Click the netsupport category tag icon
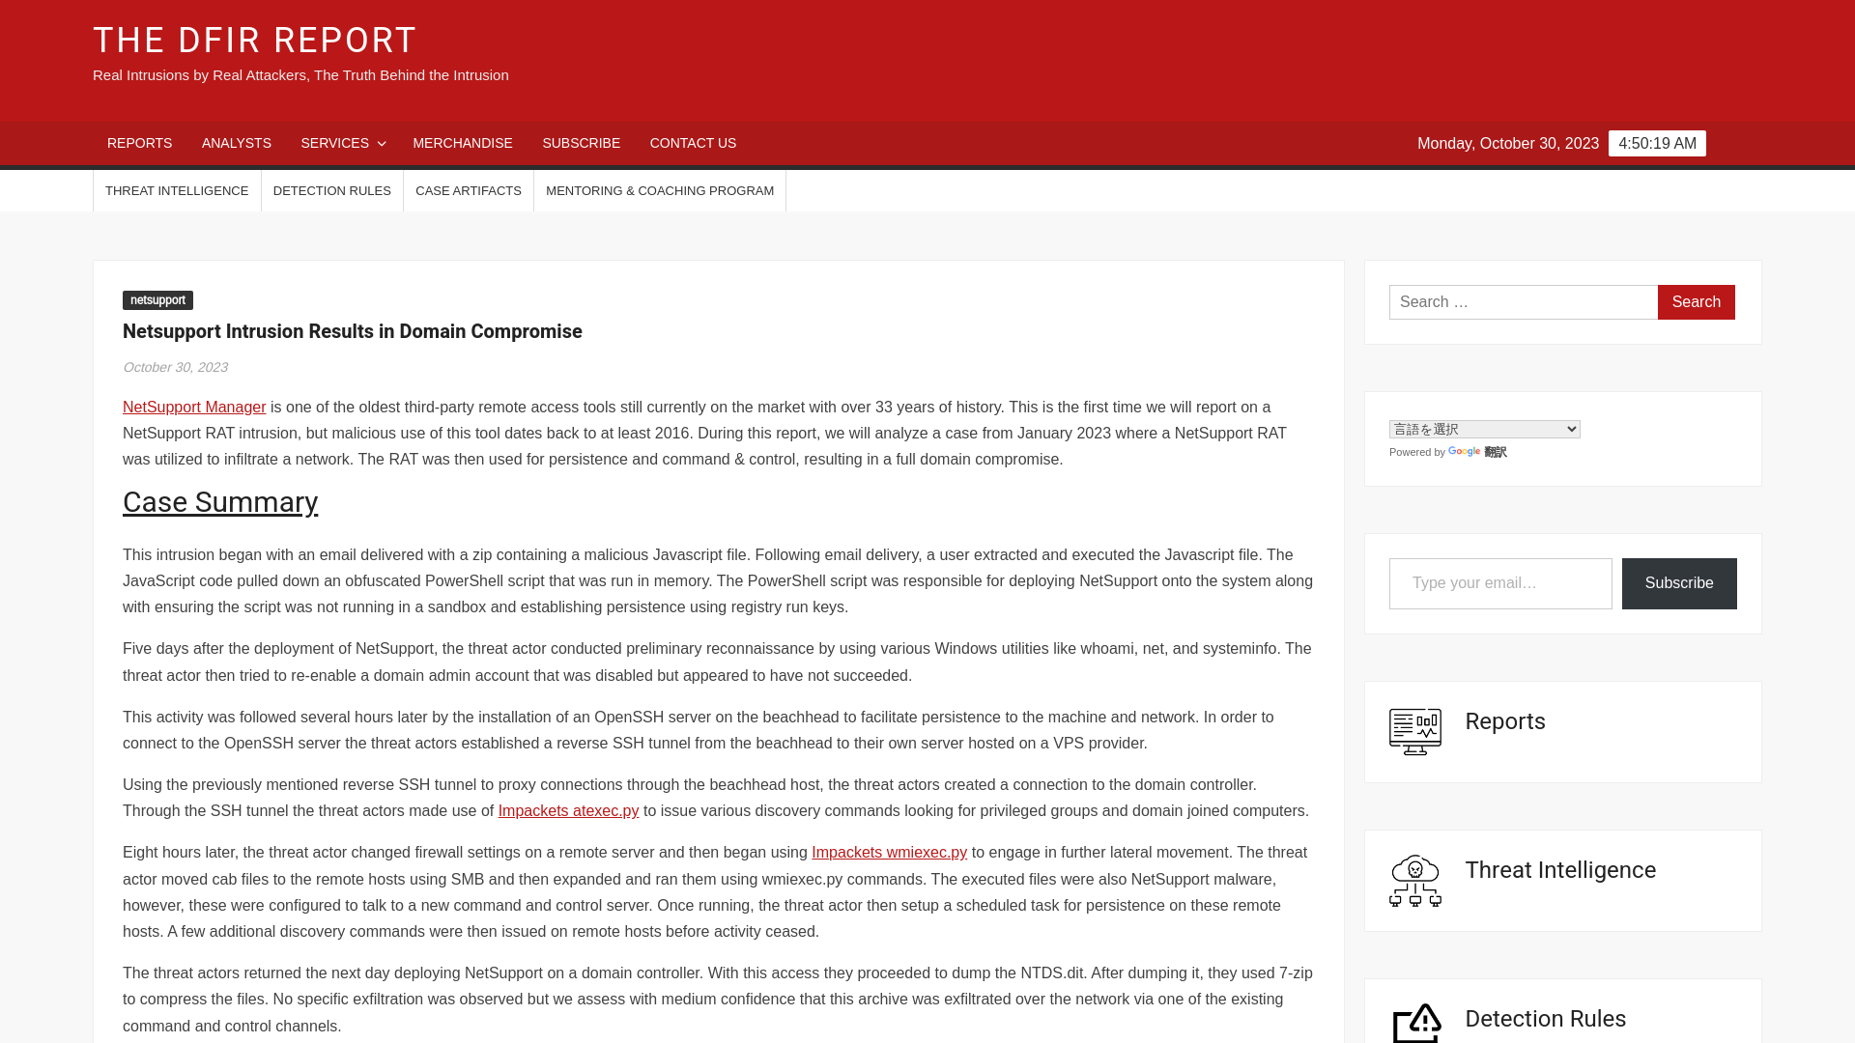Image resolution: width=1855 pixels, height=1043 pixels. point(158,299)
